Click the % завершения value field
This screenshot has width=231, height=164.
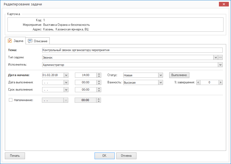[x=209, y=82]
